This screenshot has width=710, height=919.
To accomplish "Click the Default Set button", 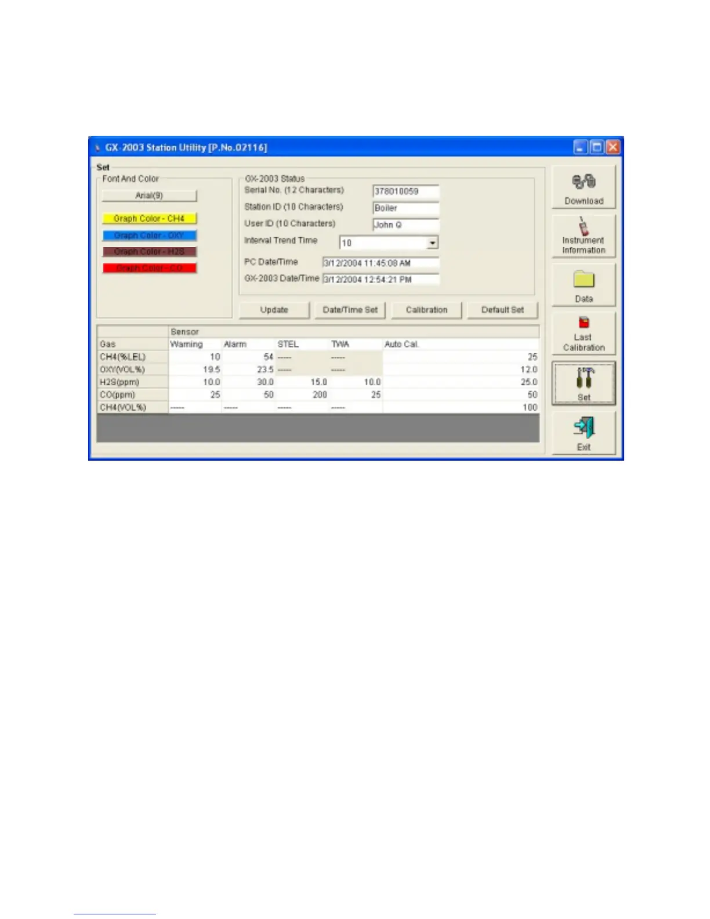I will tap(502, 310).
